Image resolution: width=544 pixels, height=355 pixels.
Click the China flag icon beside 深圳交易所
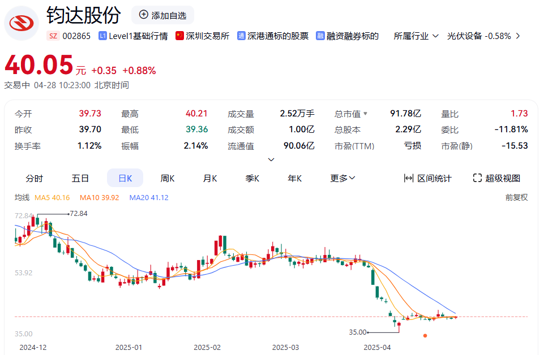179,36
